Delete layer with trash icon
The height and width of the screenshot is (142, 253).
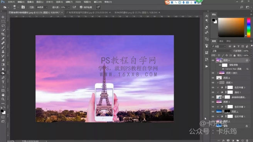(247, 140)
